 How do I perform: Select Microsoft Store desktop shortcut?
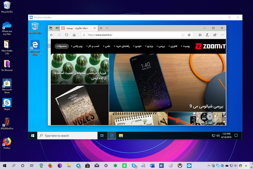point(7,86)
